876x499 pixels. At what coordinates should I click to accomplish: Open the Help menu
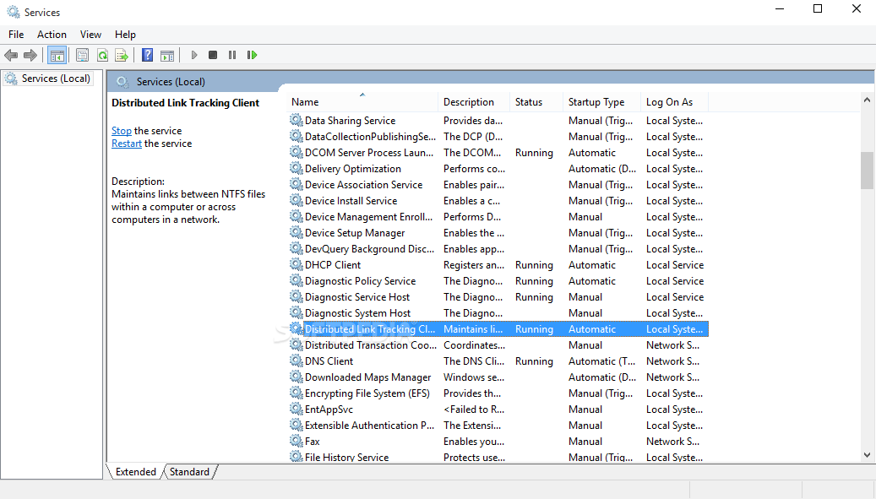point(125,35)
